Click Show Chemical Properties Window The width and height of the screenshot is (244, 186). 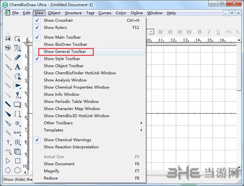(89, 87)
